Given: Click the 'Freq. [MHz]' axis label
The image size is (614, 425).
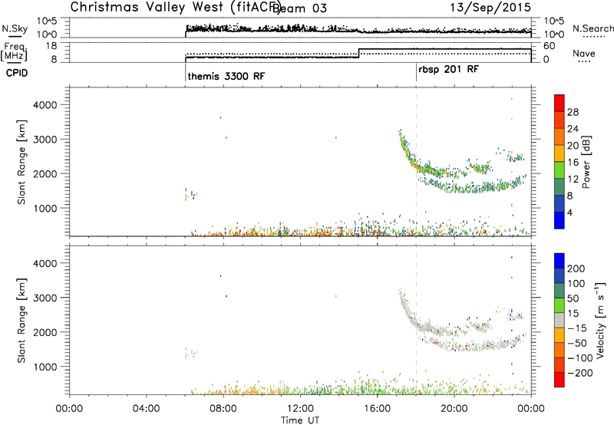Looking at the screenshot, I should coord(15,51).
